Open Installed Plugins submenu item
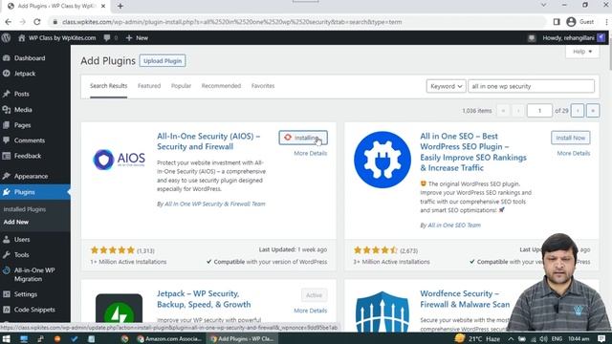 tap(25, 209)
